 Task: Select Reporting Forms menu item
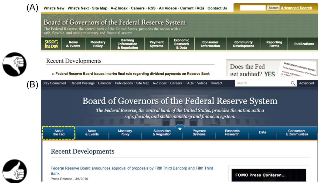(274, 44)
